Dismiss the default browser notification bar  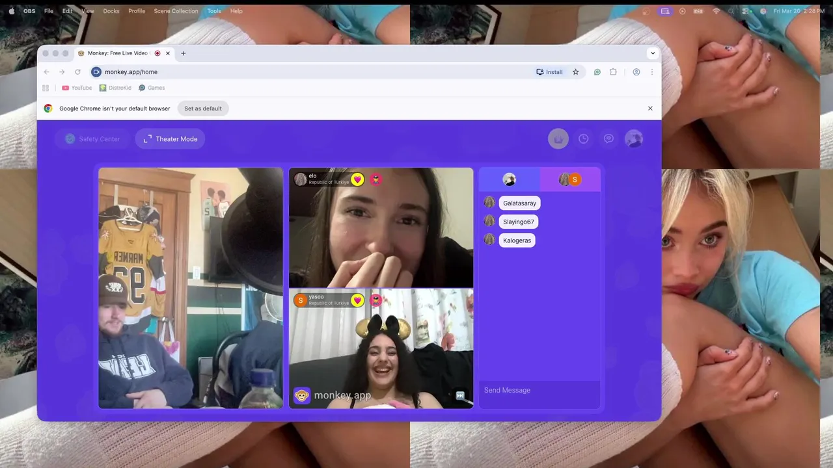coord(650,109)
